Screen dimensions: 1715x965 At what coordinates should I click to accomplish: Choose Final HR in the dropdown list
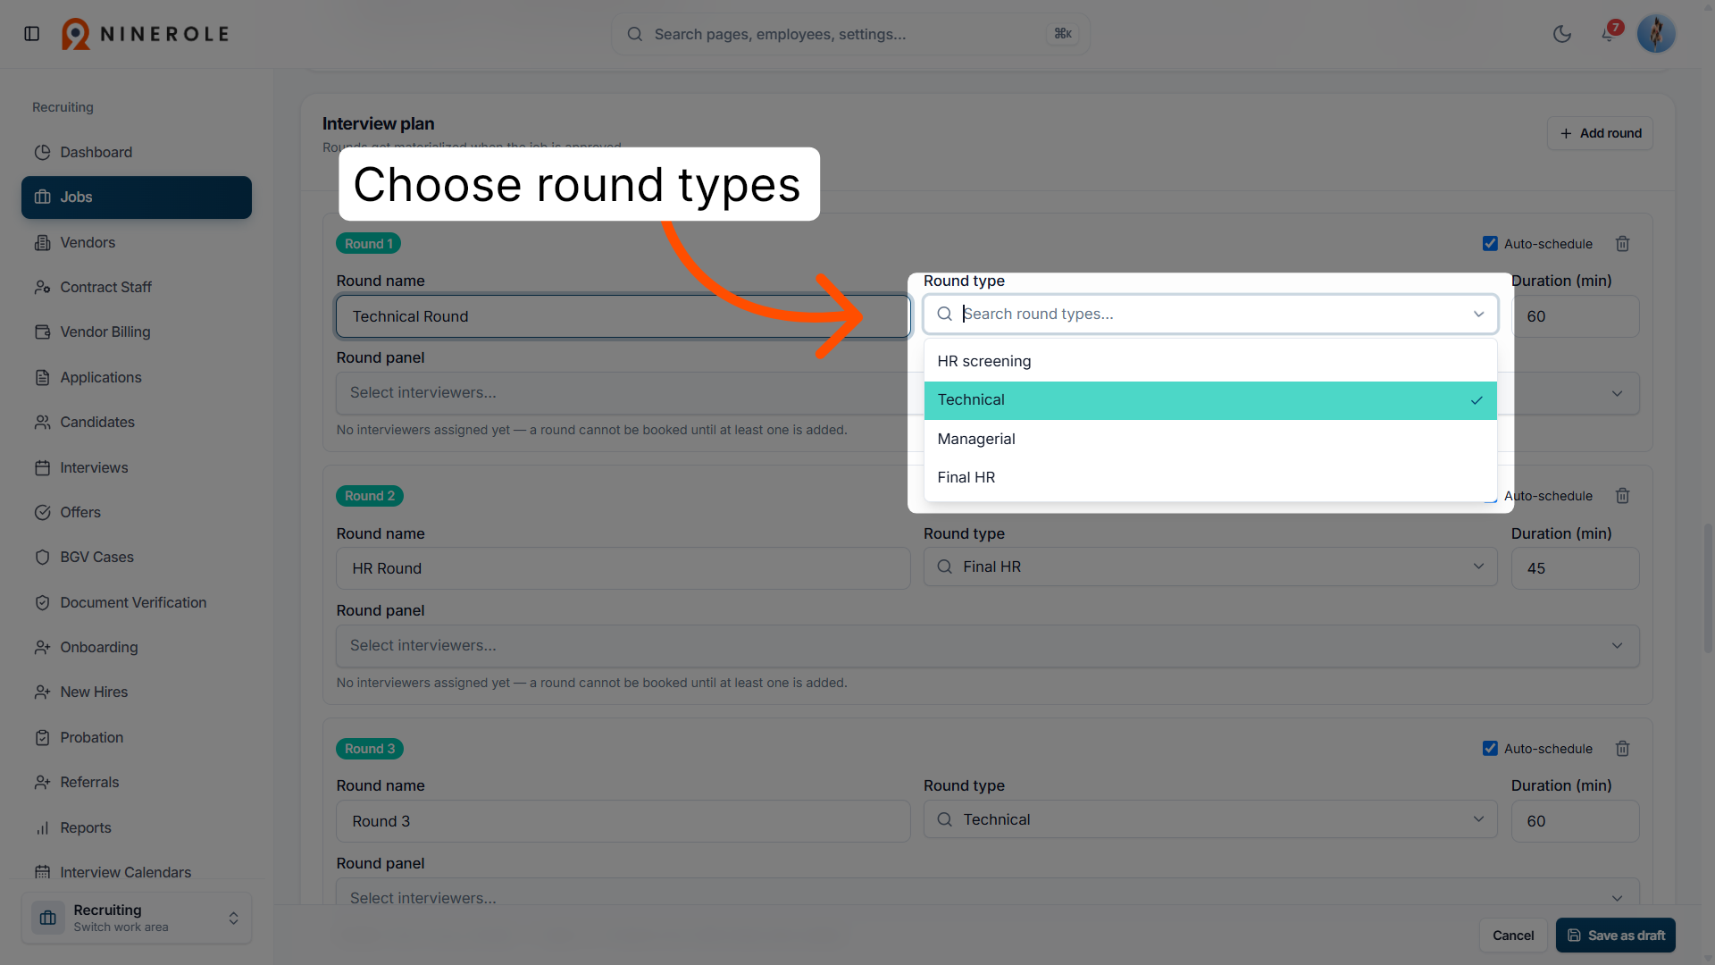tap(1210, 477)
